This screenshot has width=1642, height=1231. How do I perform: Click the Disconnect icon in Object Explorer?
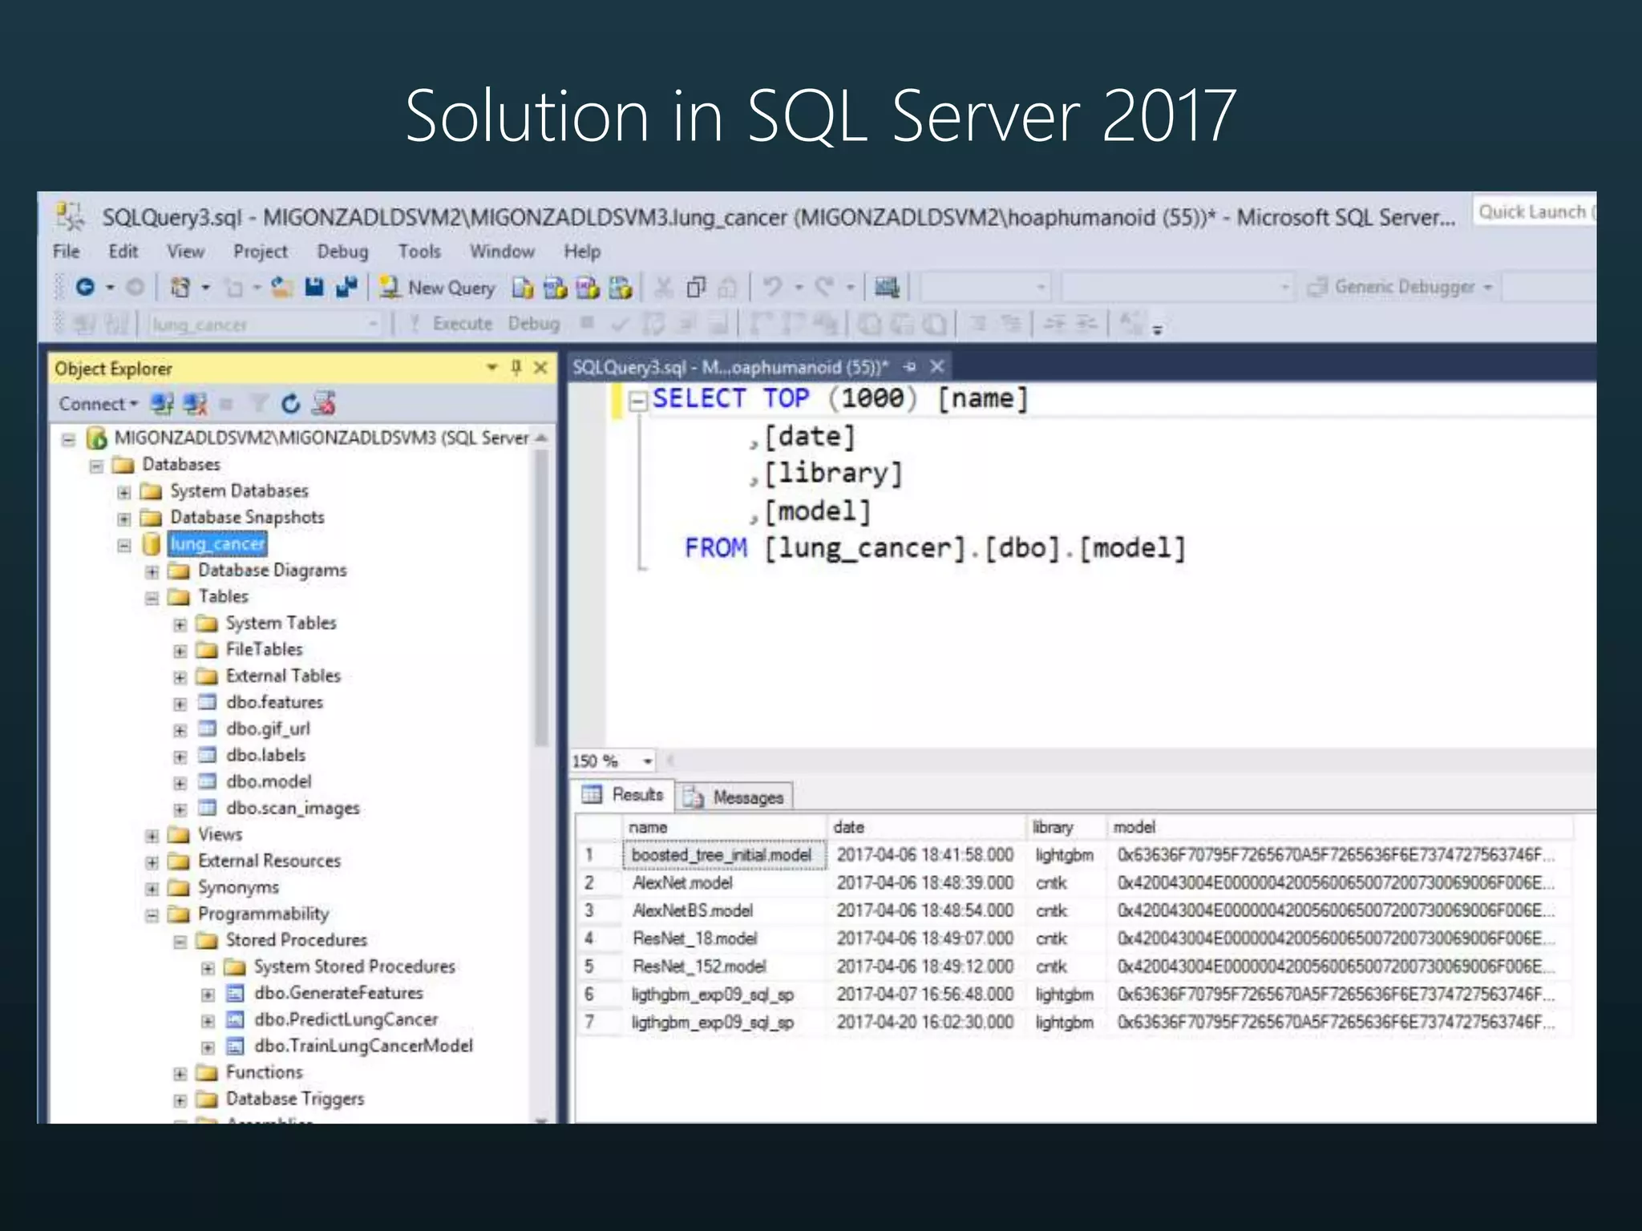pos(195,403)
